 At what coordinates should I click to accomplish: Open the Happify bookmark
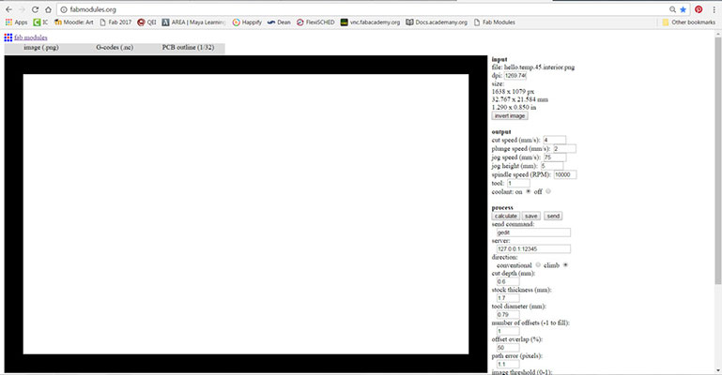point(247,22)
